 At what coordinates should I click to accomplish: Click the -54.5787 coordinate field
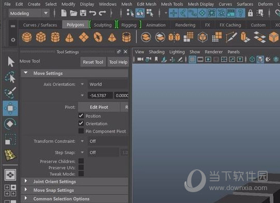coord(100,95)
